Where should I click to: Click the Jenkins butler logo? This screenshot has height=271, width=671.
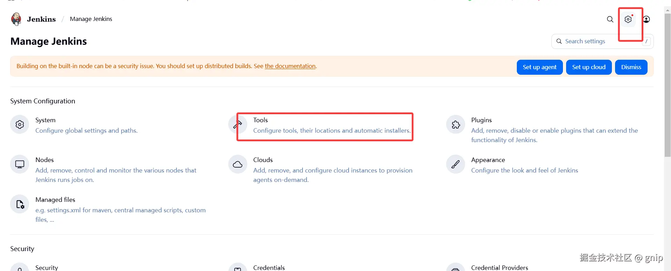pos(16,19)
